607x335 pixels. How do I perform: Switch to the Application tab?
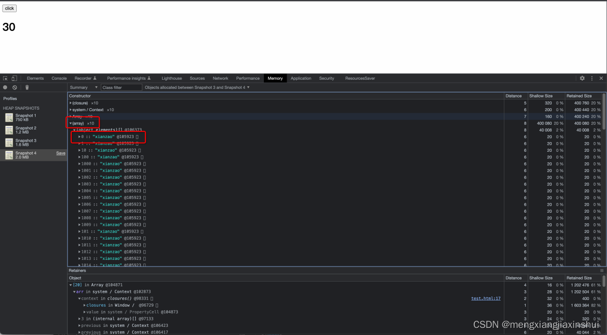coord(301,78)
